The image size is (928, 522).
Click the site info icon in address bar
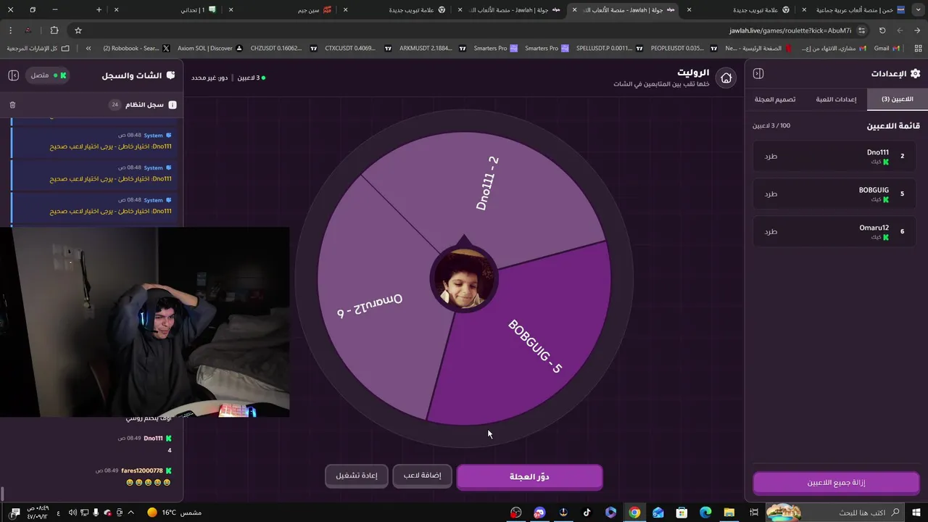tap(861, 30)
